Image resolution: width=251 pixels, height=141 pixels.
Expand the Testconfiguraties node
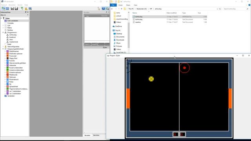click(x=3, y=47)
